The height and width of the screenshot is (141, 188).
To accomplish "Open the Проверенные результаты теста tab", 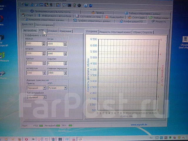I will 50,11.
